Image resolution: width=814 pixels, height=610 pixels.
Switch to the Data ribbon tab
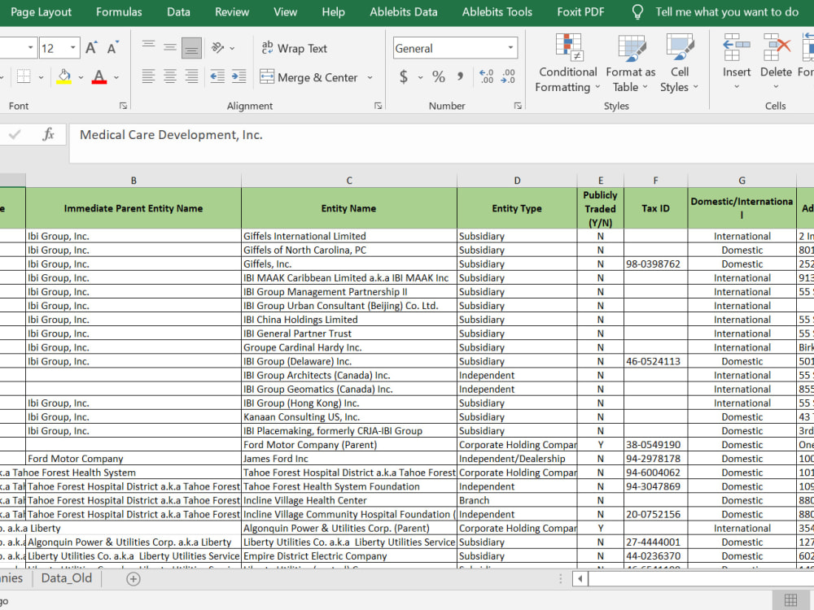point(178,12)
